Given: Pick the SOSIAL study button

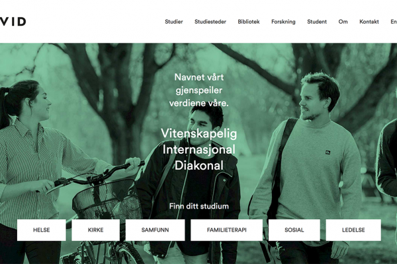Looking at the screenshot, I should 294,230.
